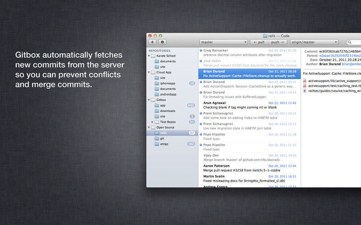Select the downloads repository
The width and height of the screenshot is (361, 225).
tap(172, 111)
